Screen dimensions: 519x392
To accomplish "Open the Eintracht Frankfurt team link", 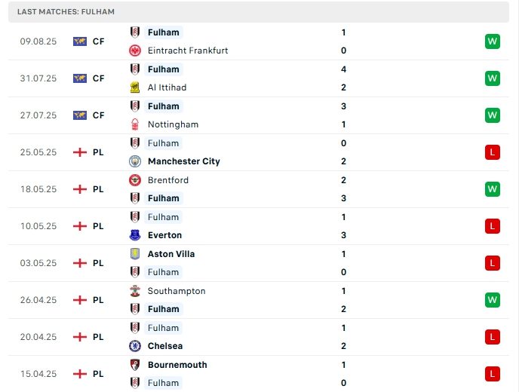I will coord(188,51).
